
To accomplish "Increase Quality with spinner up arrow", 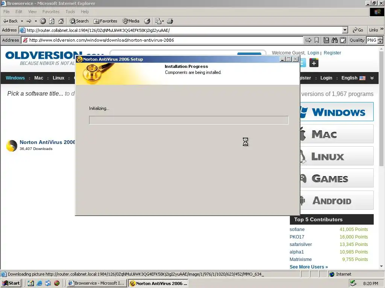I will (x=380, y=39).
